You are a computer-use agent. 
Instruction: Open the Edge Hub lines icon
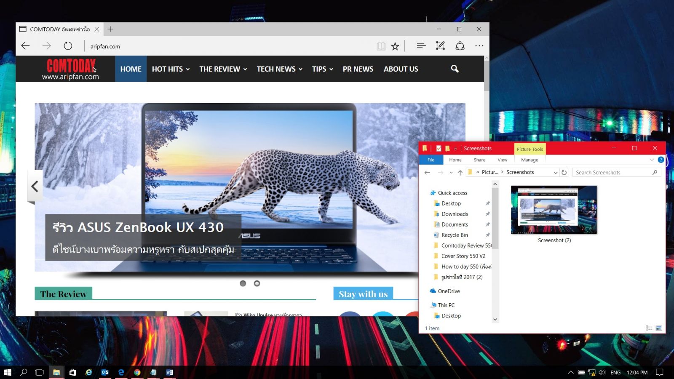pos(421,46)
